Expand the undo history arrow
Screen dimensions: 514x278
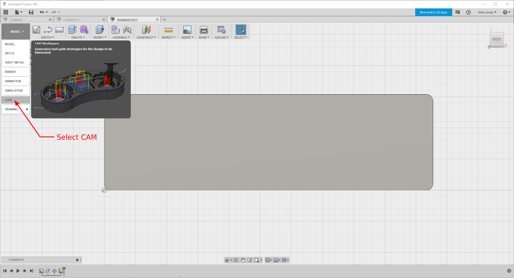47,12
